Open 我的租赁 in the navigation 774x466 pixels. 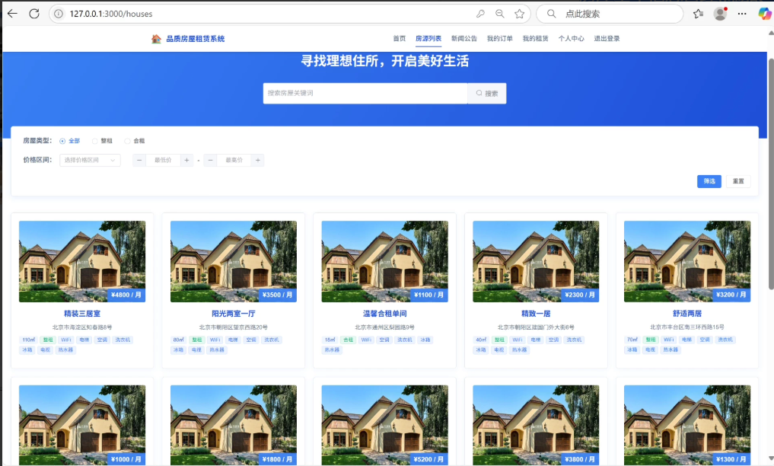click(536, 39)
